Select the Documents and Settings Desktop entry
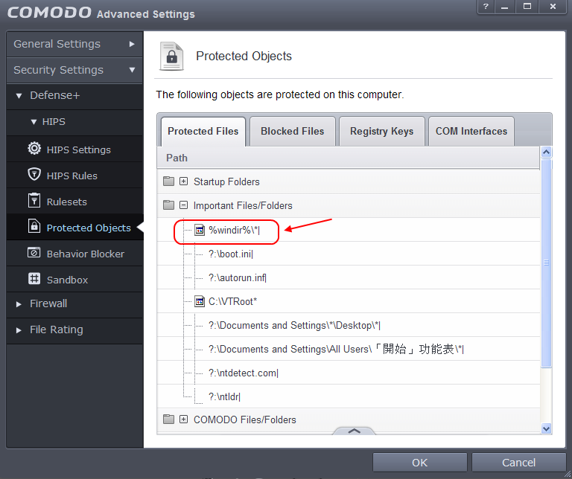 [349, 325]
